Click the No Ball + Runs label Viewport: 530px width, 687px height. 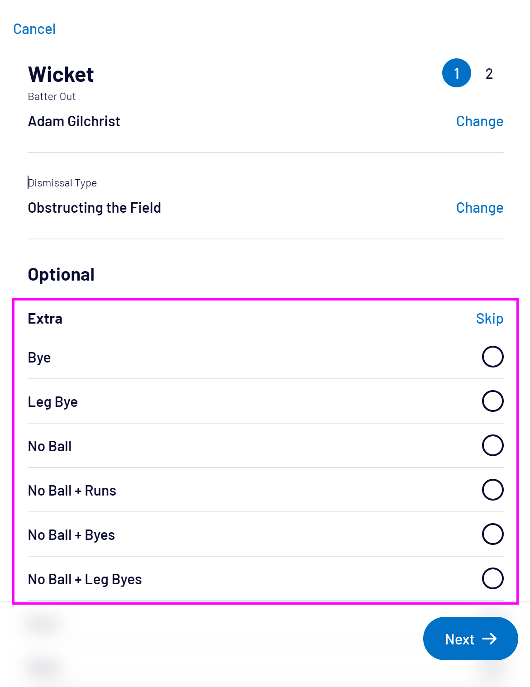coord(72,491)
